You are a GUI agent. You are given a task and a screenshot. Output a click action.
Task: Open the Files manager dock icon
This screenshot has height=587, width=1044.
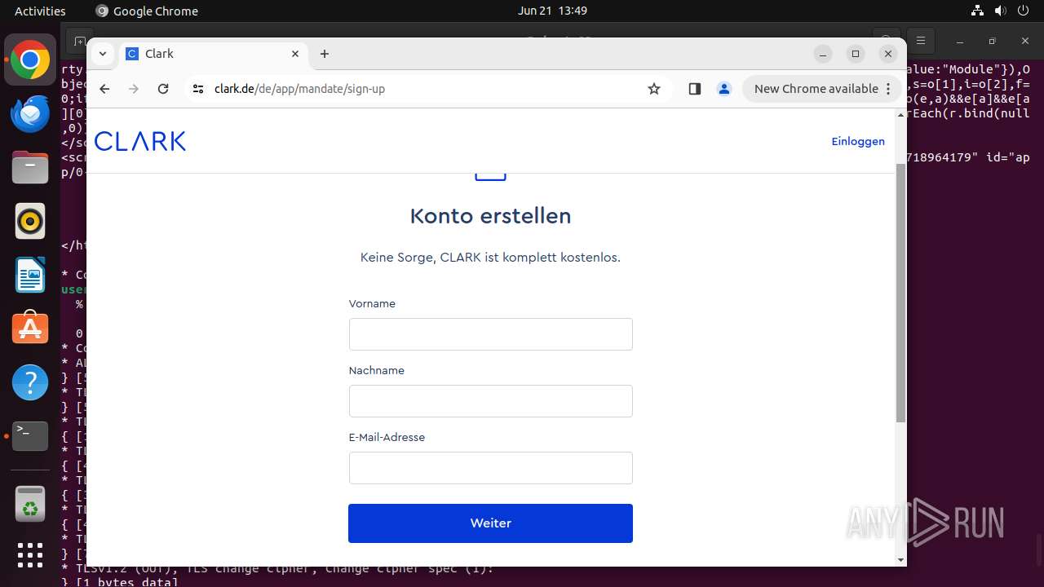(30, 168)
